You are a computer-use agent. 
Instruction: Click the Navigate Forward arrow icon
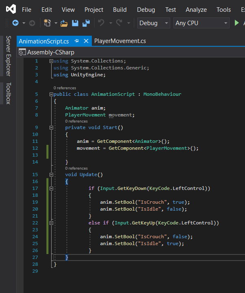coord(32,23)
